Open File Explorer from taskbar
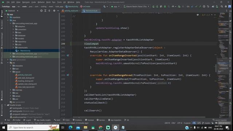 click(86, 127)
